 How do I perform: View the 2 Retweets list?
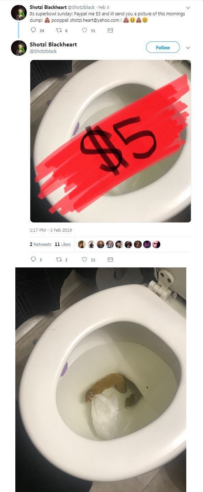pos(41,245)
